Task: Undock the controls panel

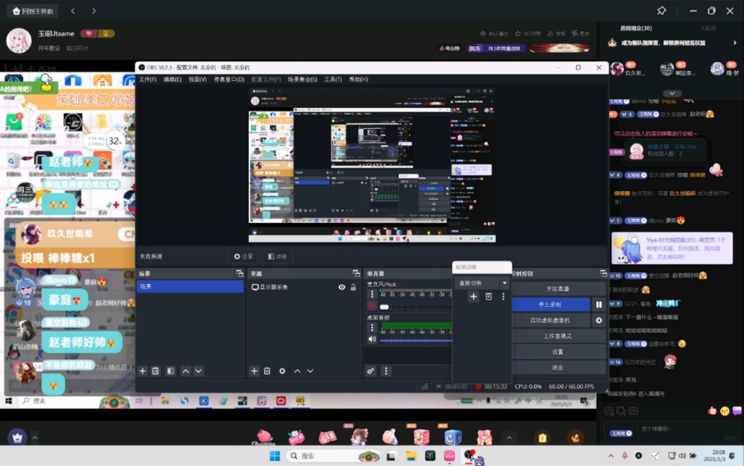Action: click(603, 274)
